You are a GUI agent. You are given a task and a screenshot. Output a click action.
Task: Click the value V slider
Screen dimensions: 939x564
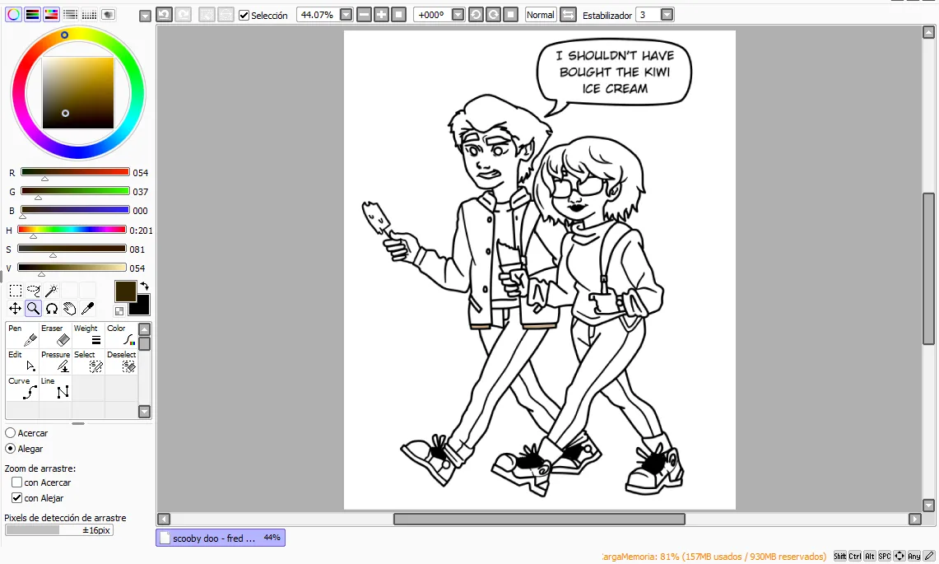click(72, 268)
